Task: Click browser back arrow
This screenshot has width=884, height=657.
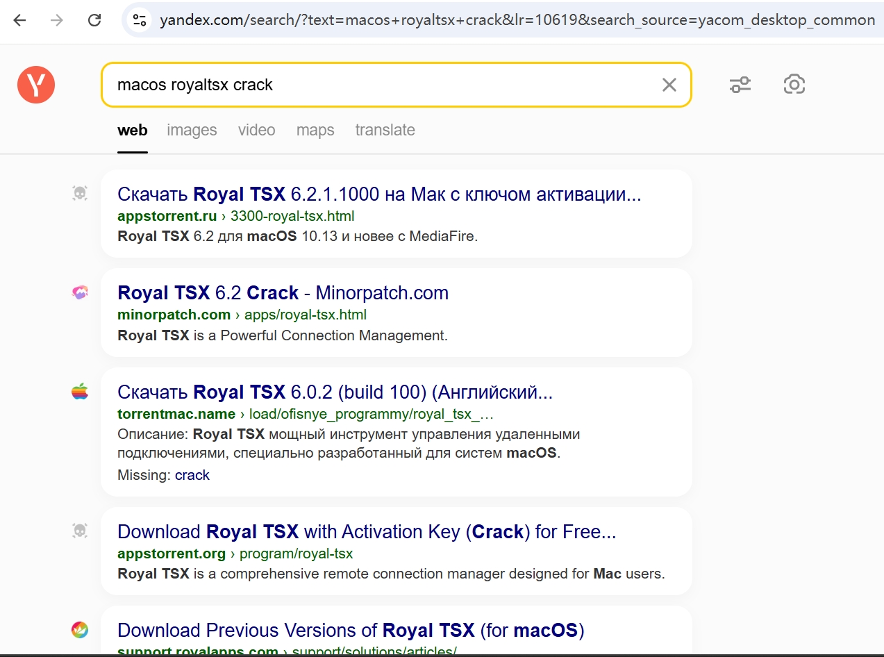Action: tap(19, 20)
